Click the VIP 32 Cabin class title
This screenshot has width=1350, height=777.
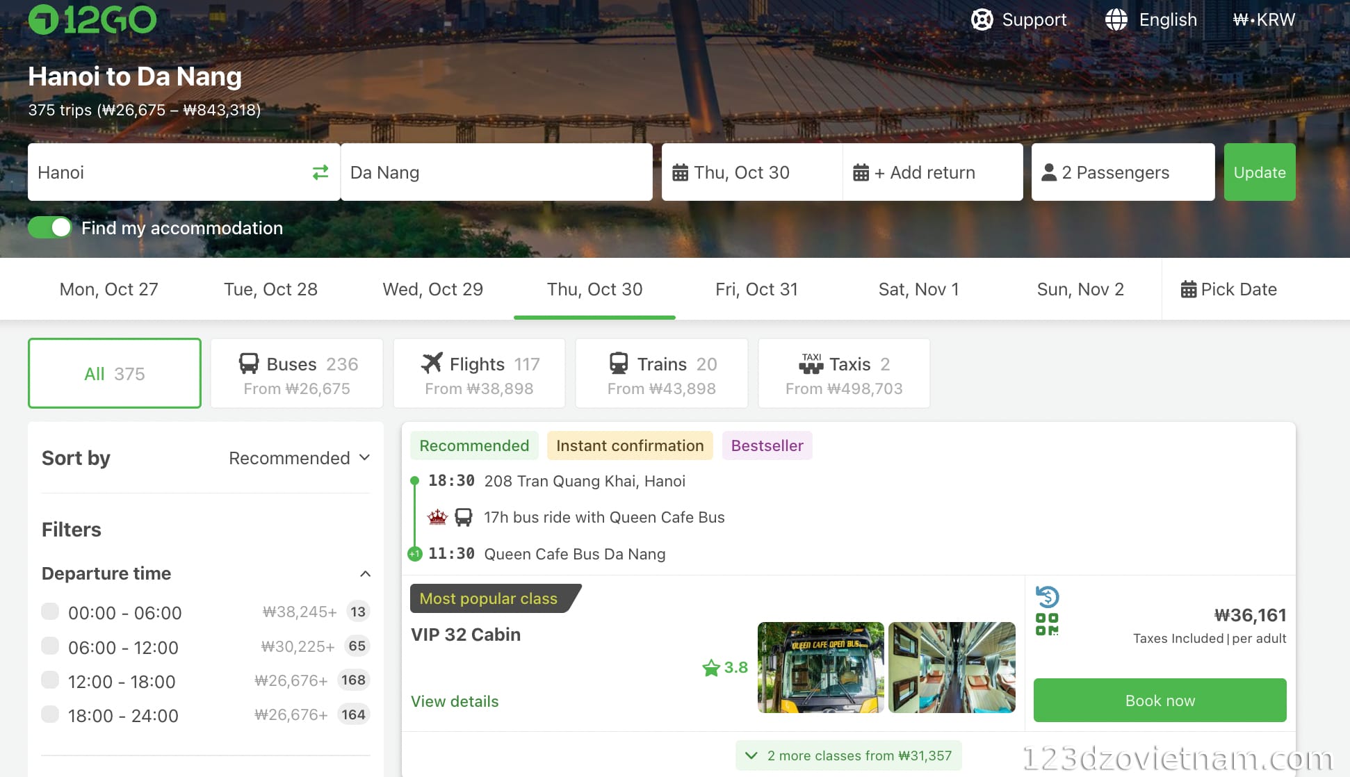tap(465, 635)
